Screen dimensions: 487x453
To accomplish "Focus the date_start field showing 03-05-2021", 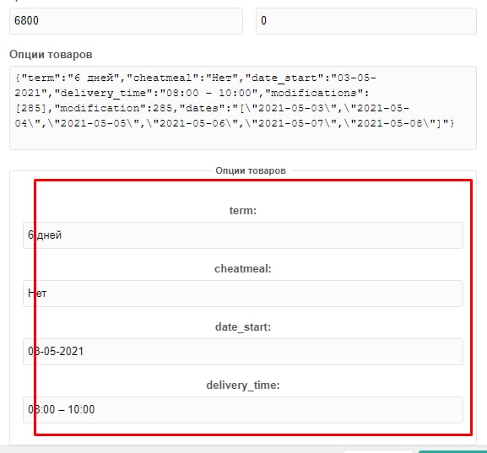I will pyautogui.click(x=243, y=352).
